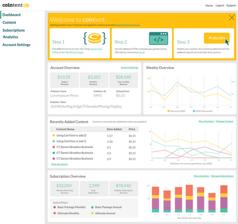Screen dimensions: 238x224
Task: Click the Step 1 coin-in-braces icon
Action: tap(94, 38)
